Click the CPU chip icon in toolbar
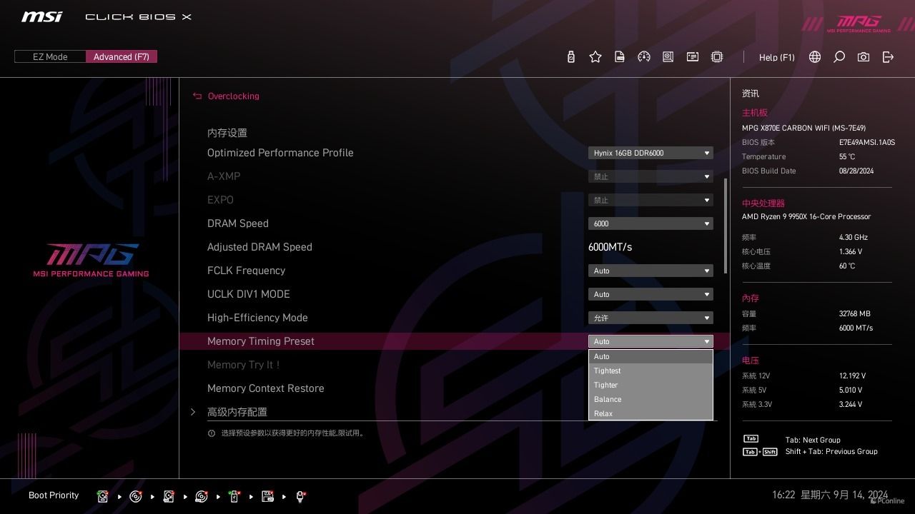915x514 pixels. click(x=717, y=57)
